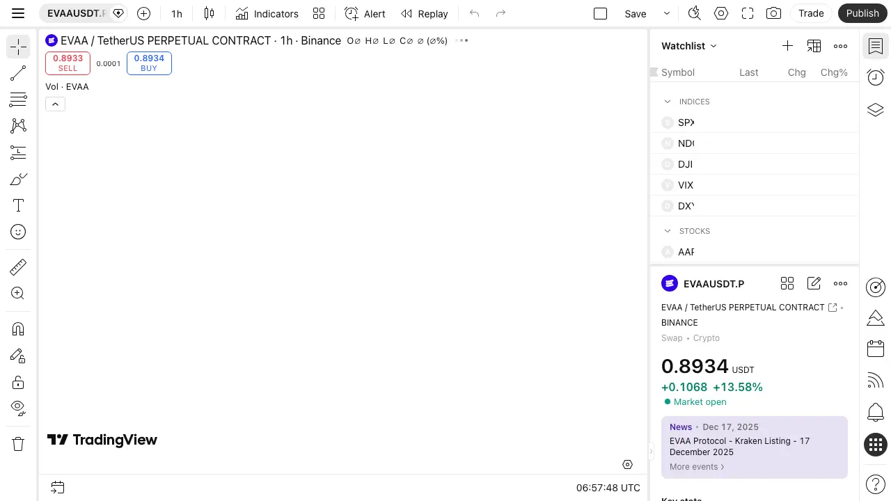Open Watchlist advanced view
Screen dimensions: 891x501
click(x=814, y=46)
